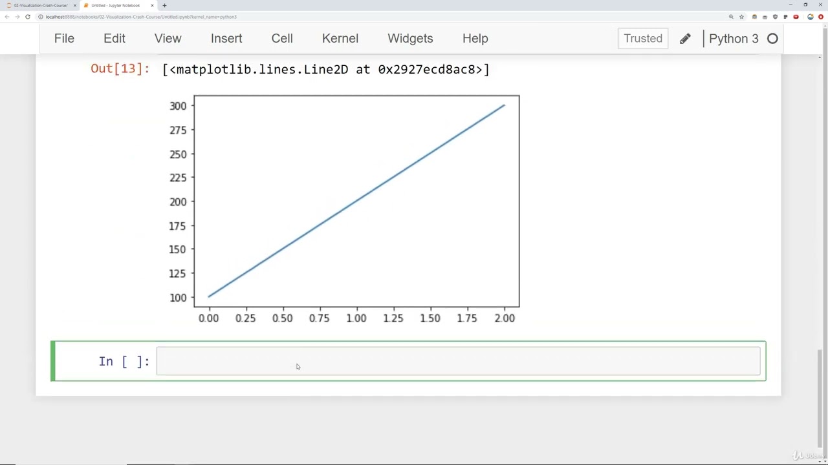
Task: Click the browser forward arrow
Action: coord(17,17)
